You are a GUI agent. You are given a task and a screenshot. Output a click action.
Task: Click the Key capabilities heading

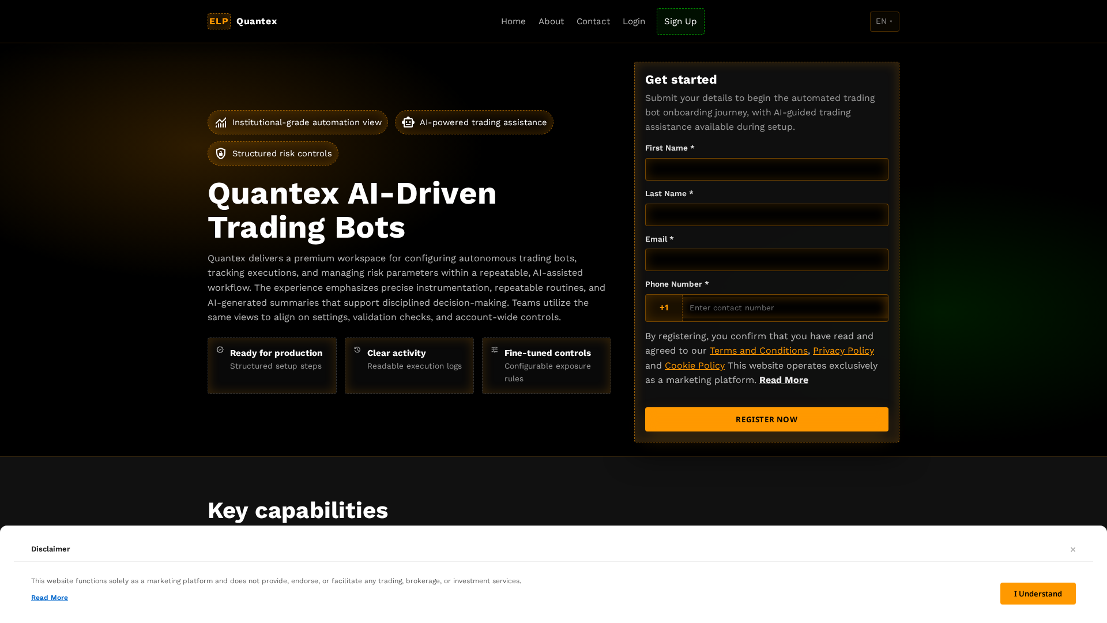coord(298,511)
